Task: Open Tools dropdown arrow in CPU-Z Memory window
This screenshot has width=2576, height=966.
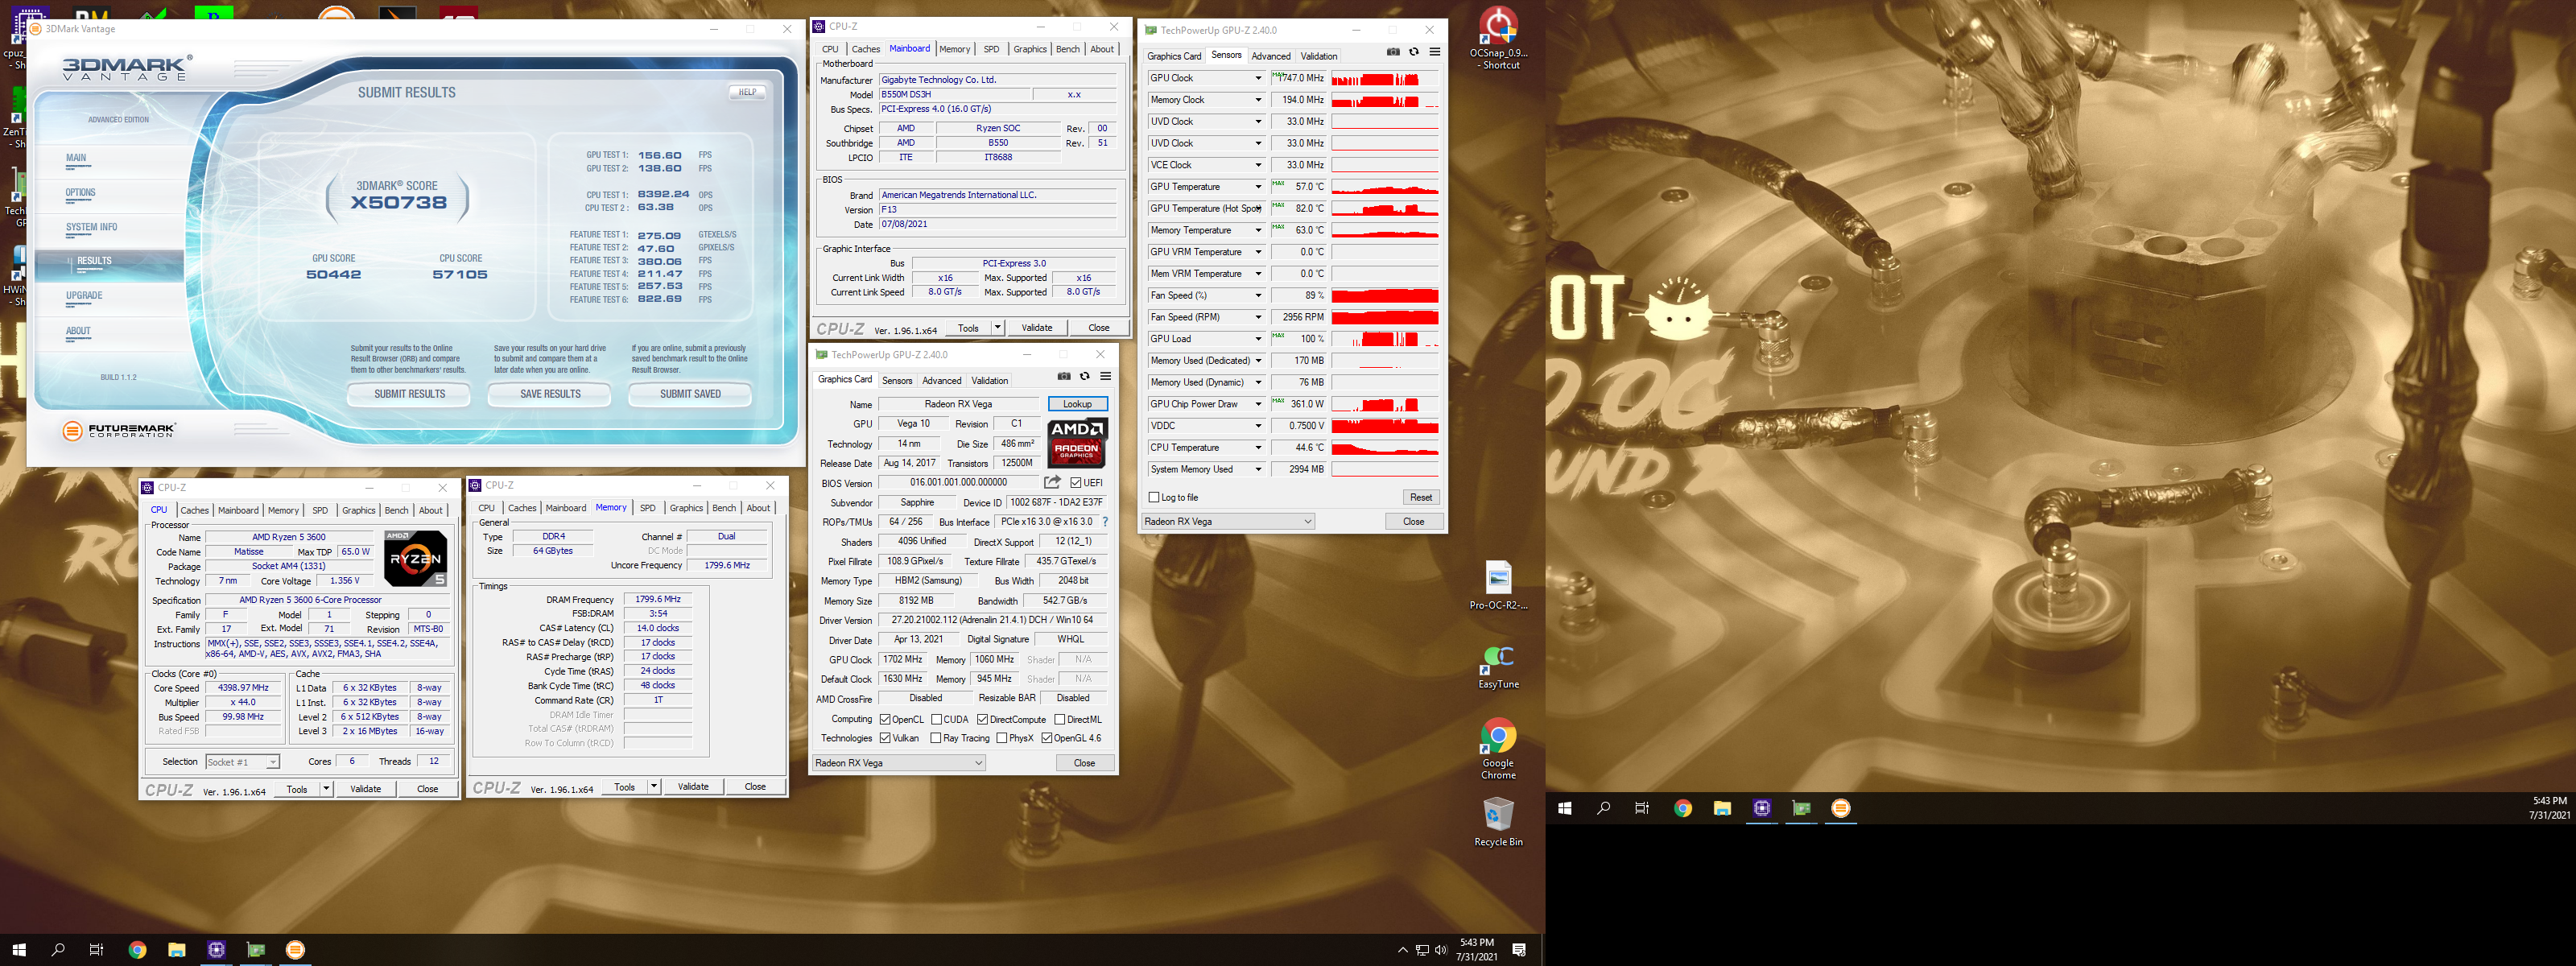Action: coord(654,787)
